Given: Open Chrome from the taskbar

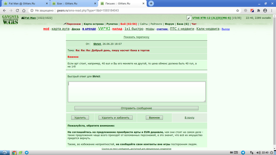Looking at the screenshot, I should point(14,153).
